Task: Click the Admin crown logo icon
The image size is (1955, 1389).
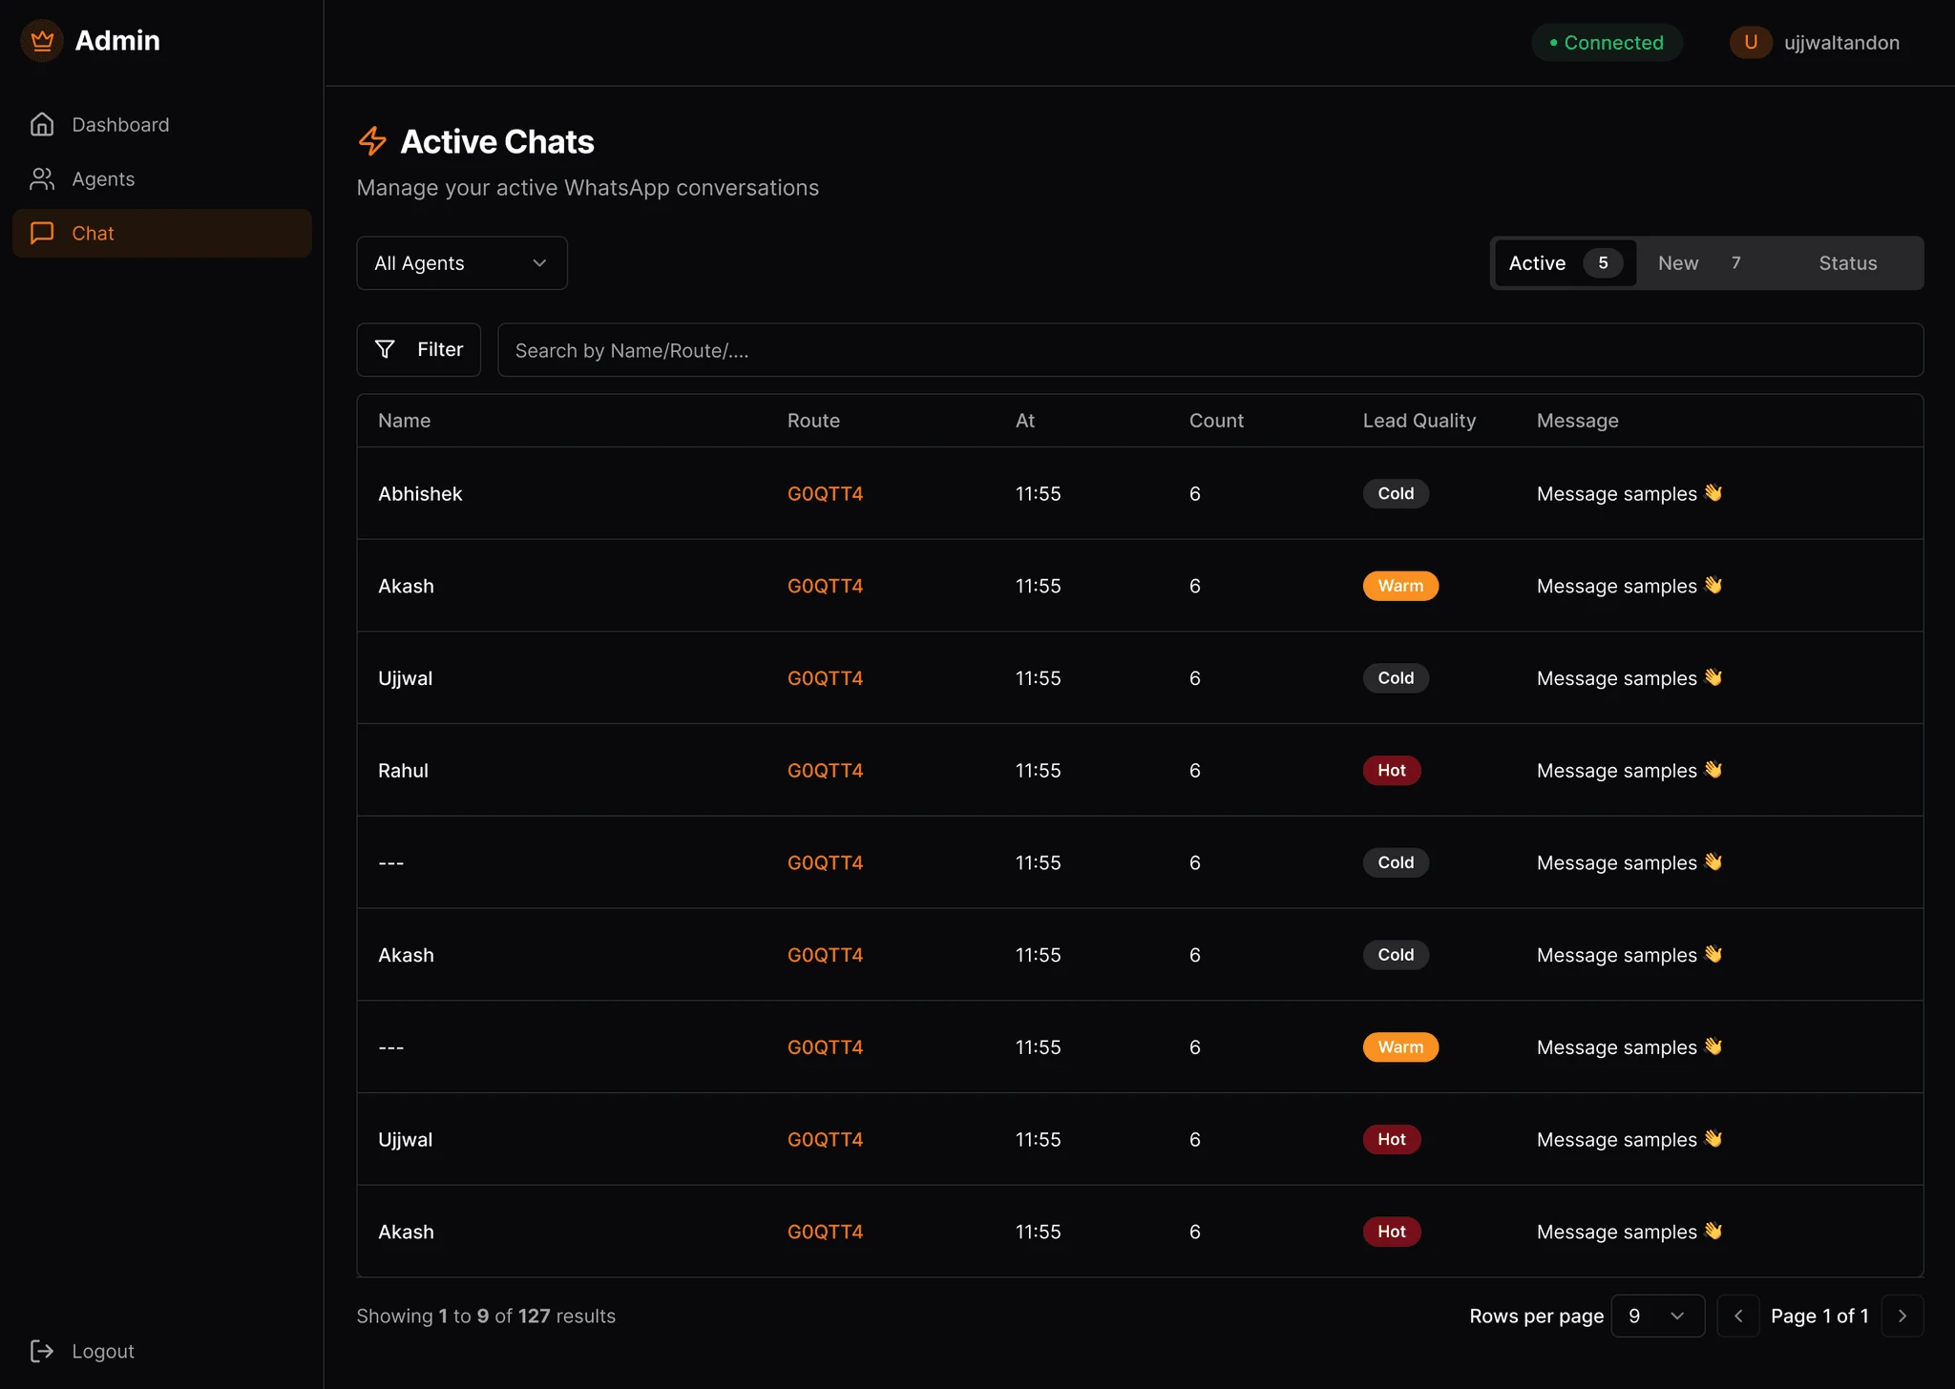Action: click(x=42, y=41)
